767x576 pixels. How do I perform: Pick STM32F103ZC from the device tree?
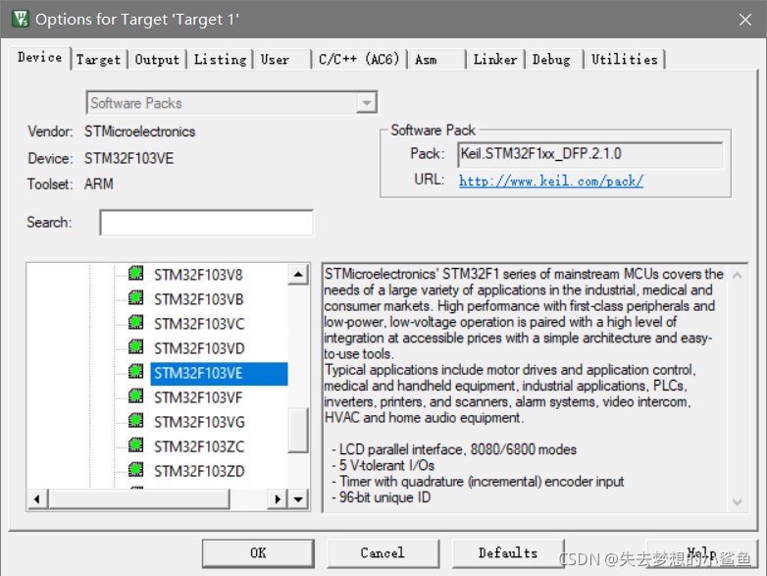[199, 446]
